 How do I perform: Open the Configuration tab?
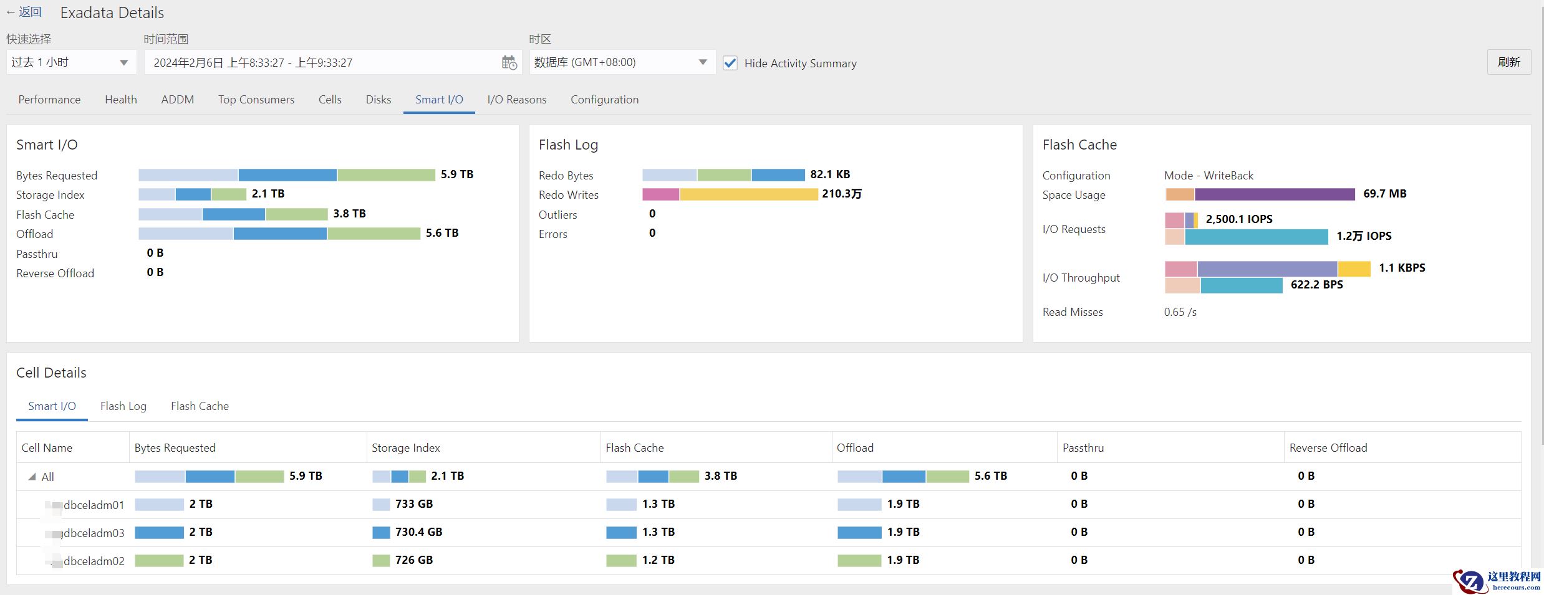604,100
